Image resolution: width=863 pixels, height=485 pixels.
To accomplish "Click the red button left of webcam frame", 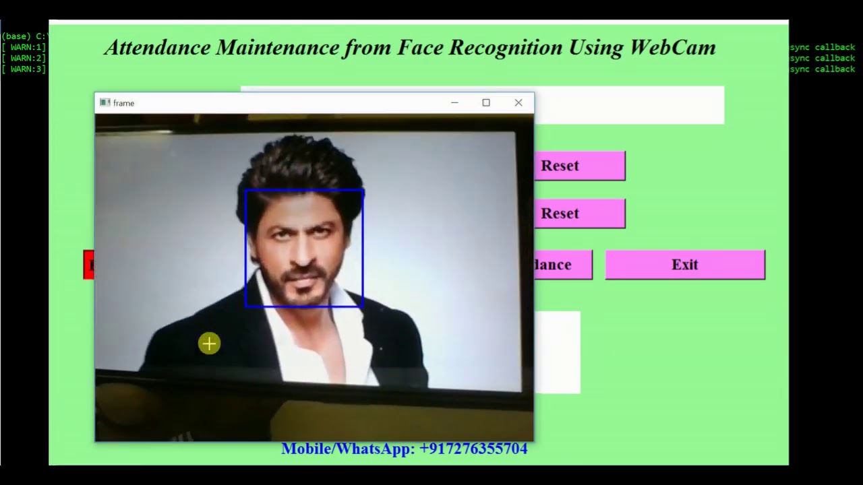I will (x=88, y=265).
